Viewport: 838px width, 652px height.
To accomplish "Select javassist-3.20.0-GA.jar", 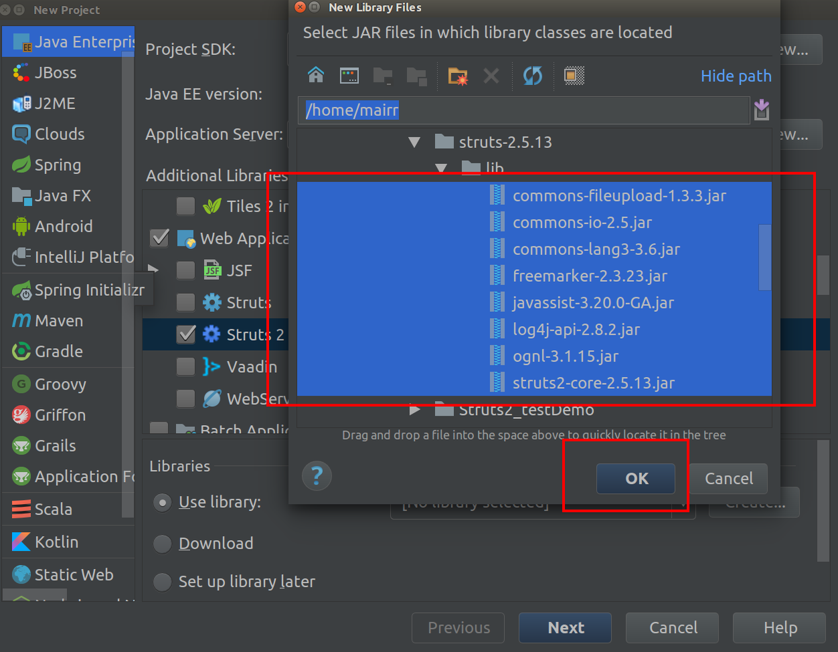I will coord(534,303).
